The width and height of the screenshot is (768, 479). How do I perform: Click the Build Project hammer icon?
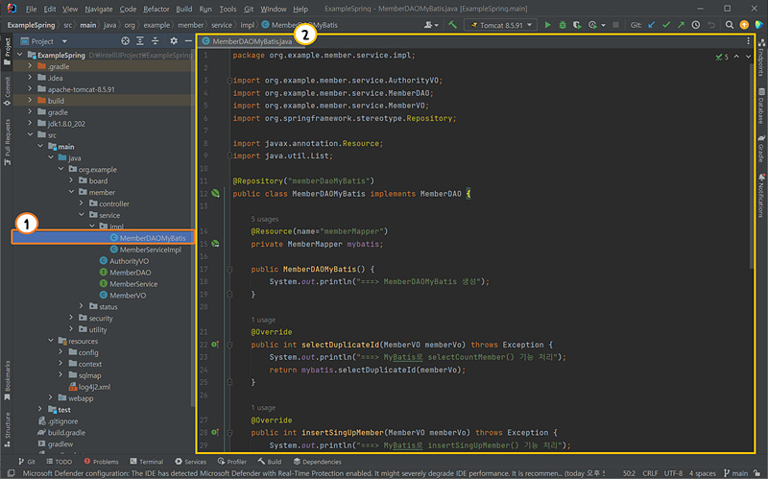452,25
